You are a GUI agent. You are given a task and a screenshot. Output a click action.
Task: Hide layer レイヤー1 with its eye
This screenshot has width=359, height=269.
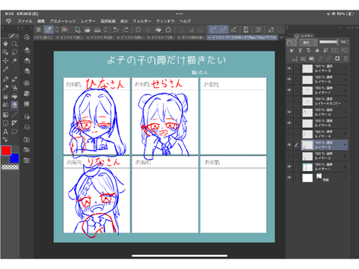(289, 167)
